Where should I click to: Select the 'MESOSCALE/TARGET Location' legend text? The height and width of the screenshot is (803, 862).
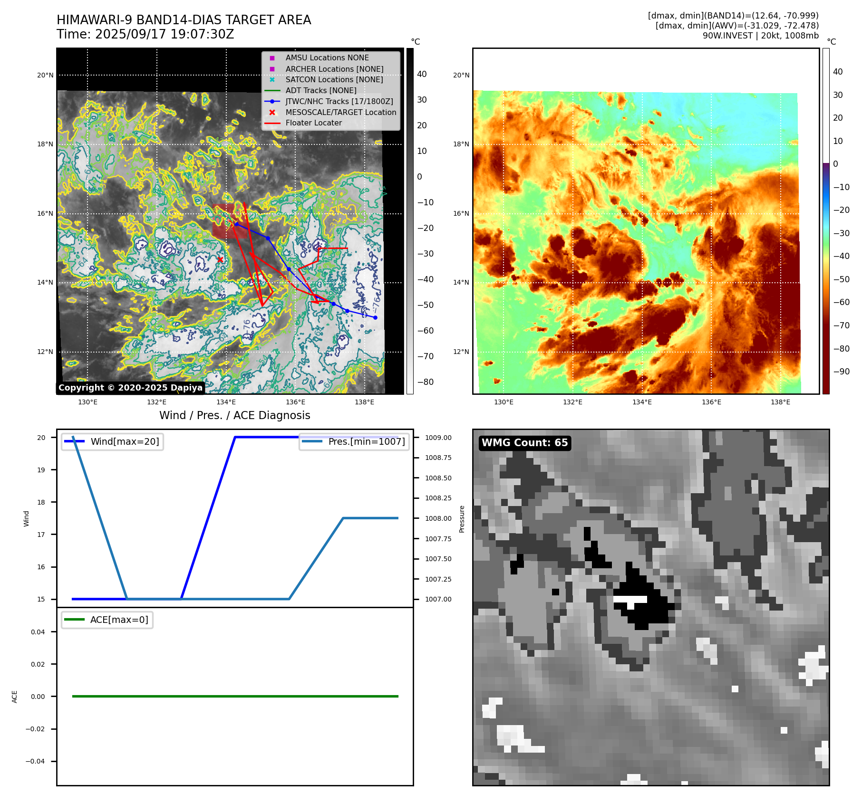click(341, 113)
